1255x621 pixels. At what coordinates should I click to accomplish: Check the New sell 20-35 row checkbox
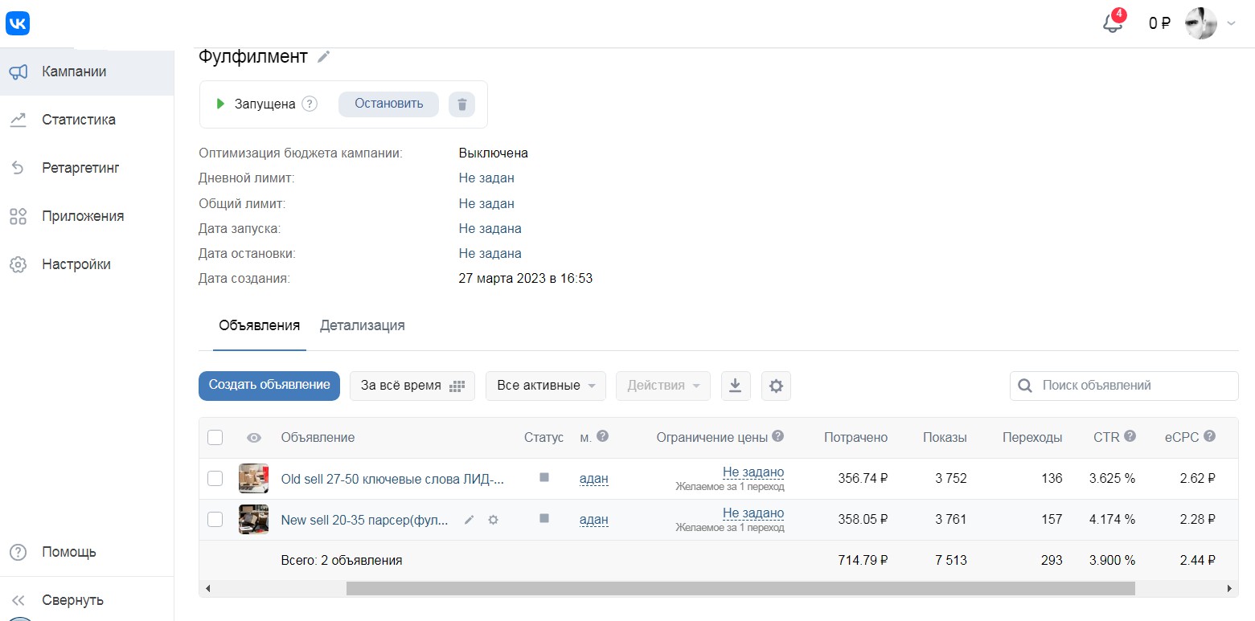[x=215, y=520]
